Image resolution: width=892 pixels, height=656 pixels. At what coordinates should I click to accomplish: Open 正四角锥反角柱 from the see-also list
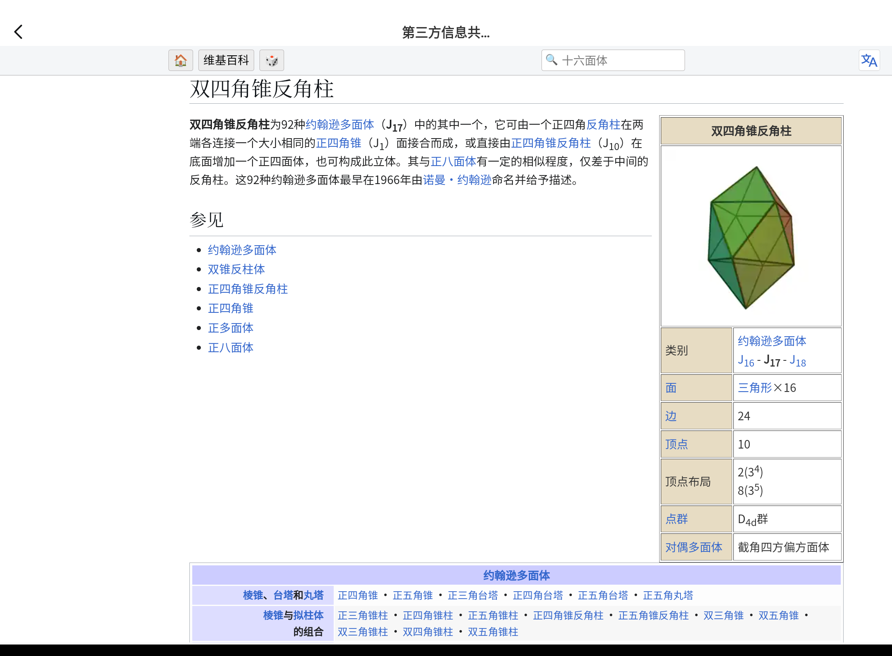point(248,289)
